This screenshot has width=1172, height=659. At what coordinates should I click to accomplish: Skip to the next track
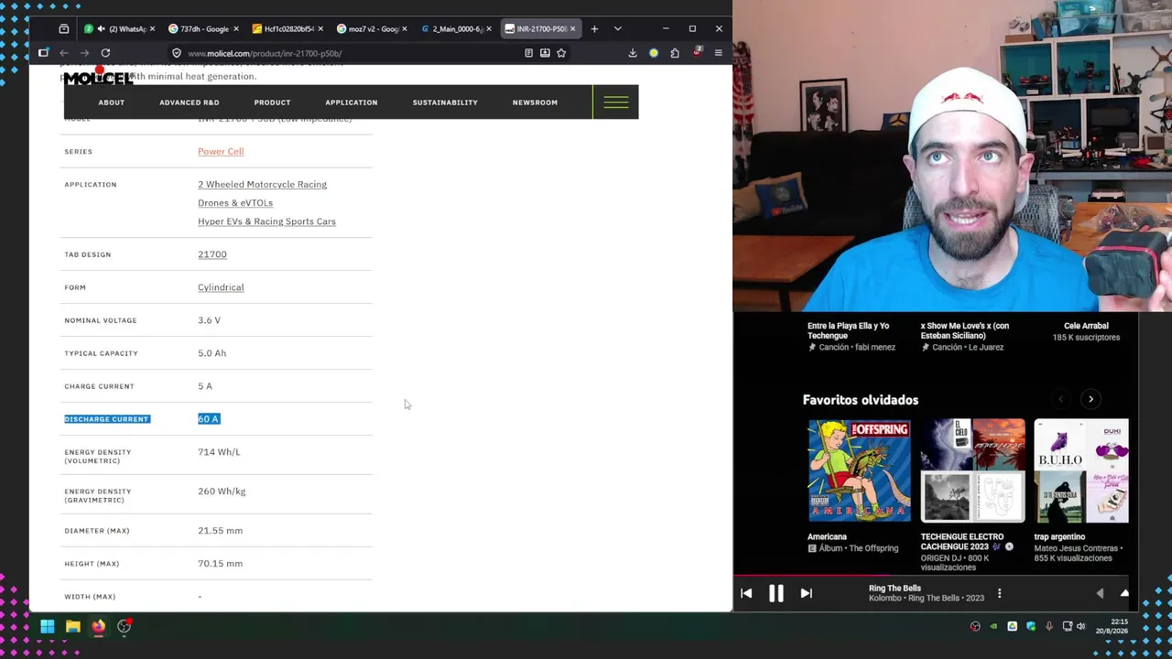pos(806,593)
